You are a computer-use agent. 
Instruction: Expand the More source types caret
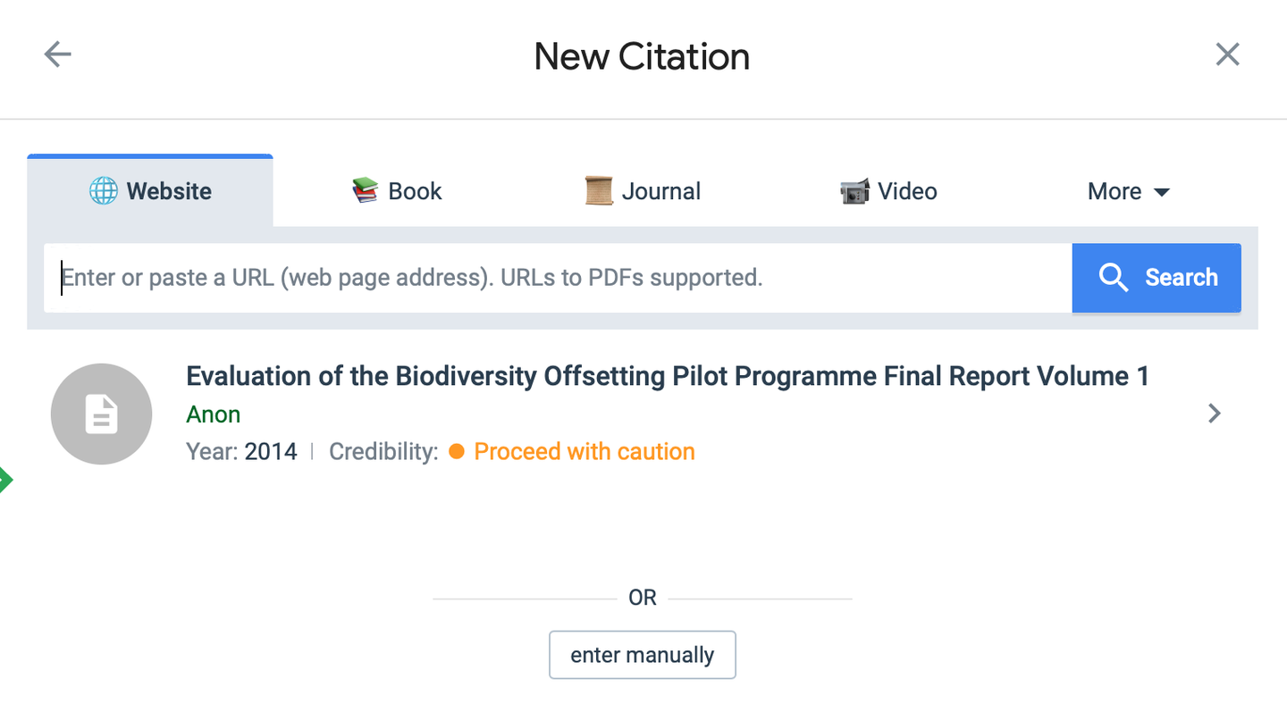point(1162,192)
